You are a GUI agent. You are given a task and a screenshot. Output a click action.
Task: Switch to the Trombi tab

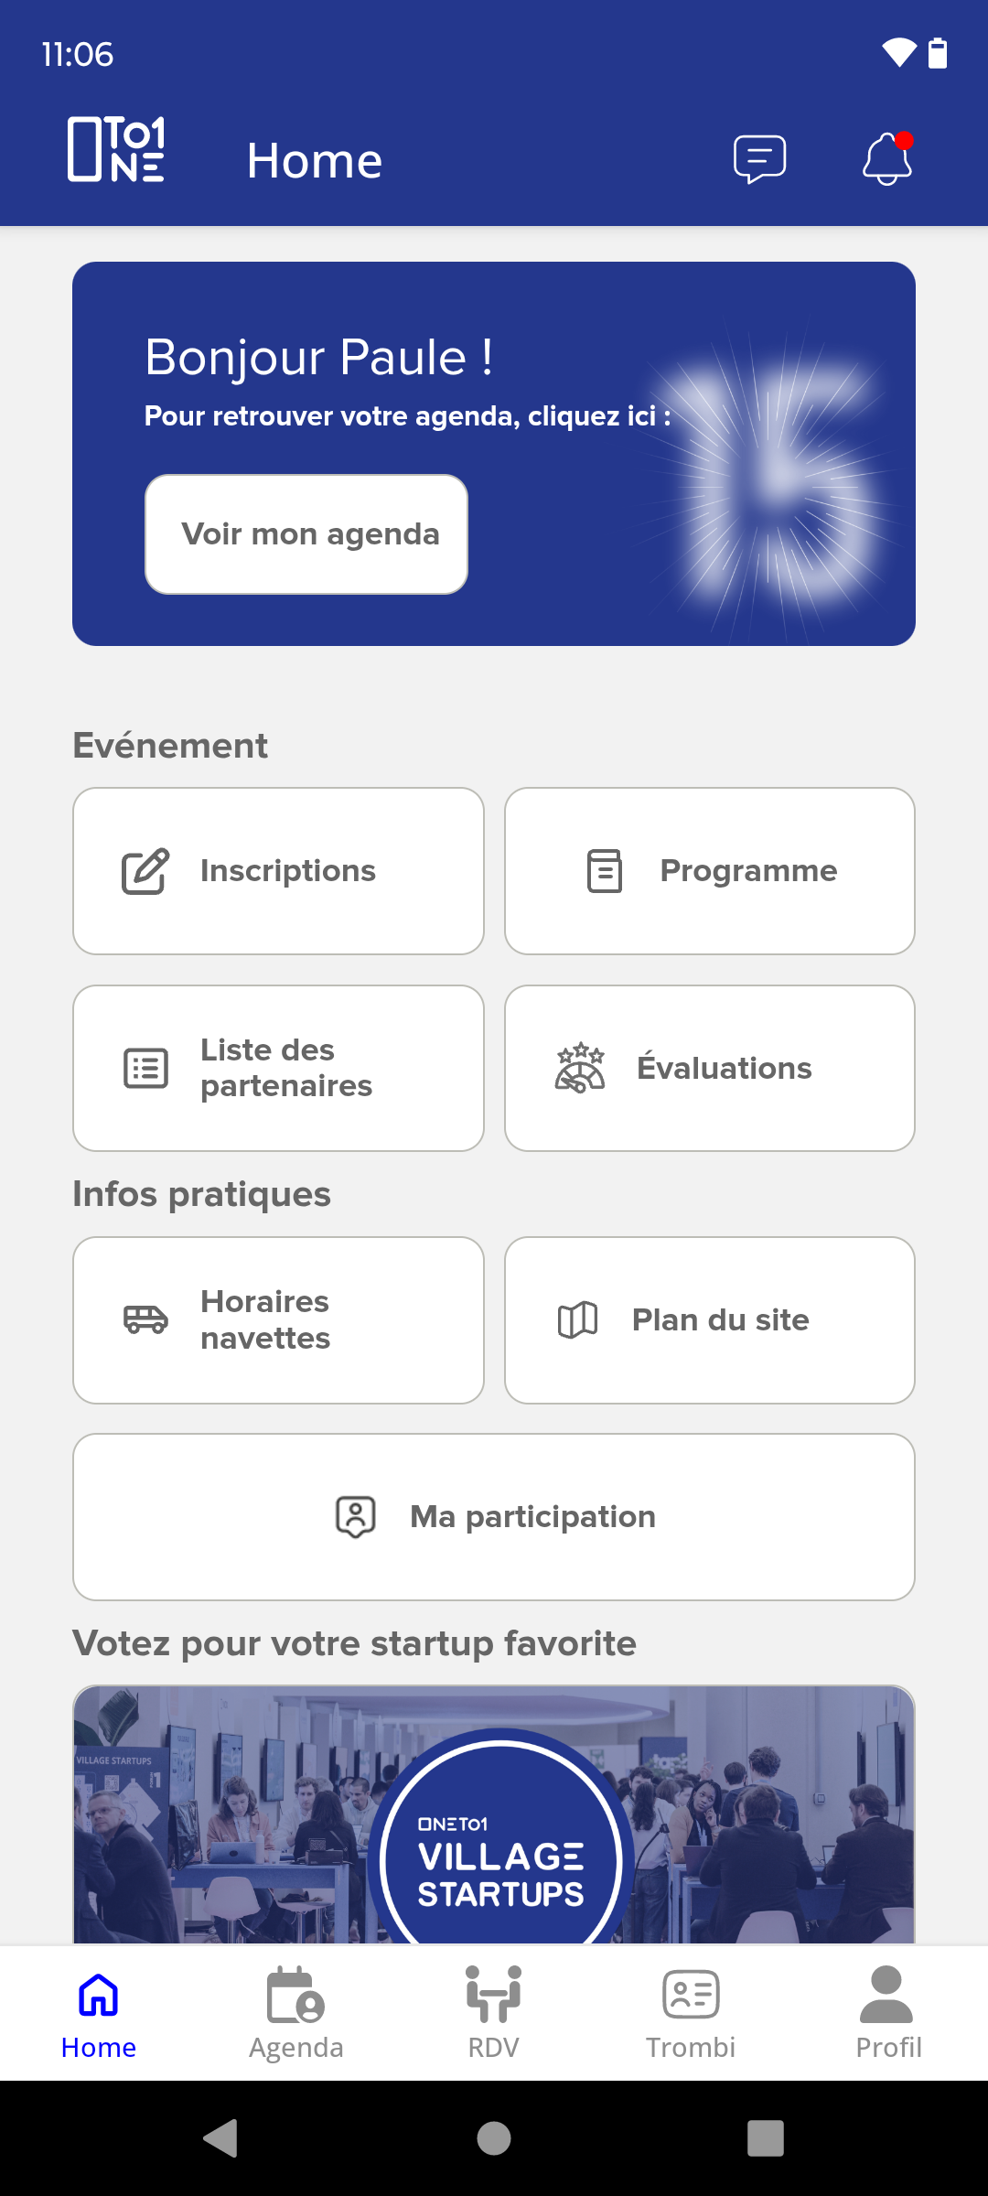[691, 2013]
